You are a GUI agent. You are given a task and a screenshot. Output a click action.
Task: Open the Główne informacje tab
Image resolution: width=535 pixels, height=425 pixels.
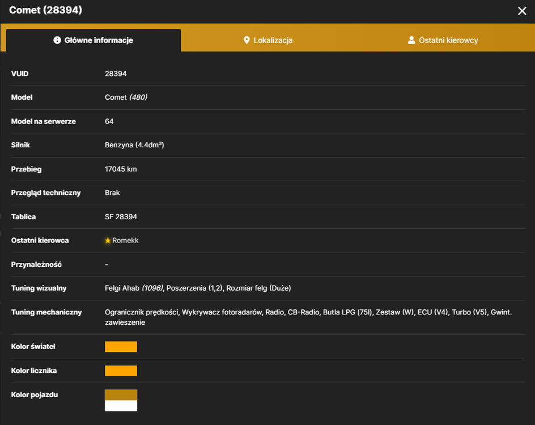point(93,40)
